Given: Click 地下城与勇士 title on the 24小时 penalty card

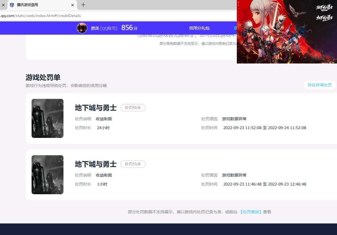Looking at the screenshot, I should coord(96,108).
